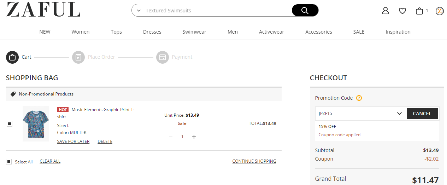Screen dimensions: 447x185
Task: Increase quantity with the plus button
Action: (194, 137)
